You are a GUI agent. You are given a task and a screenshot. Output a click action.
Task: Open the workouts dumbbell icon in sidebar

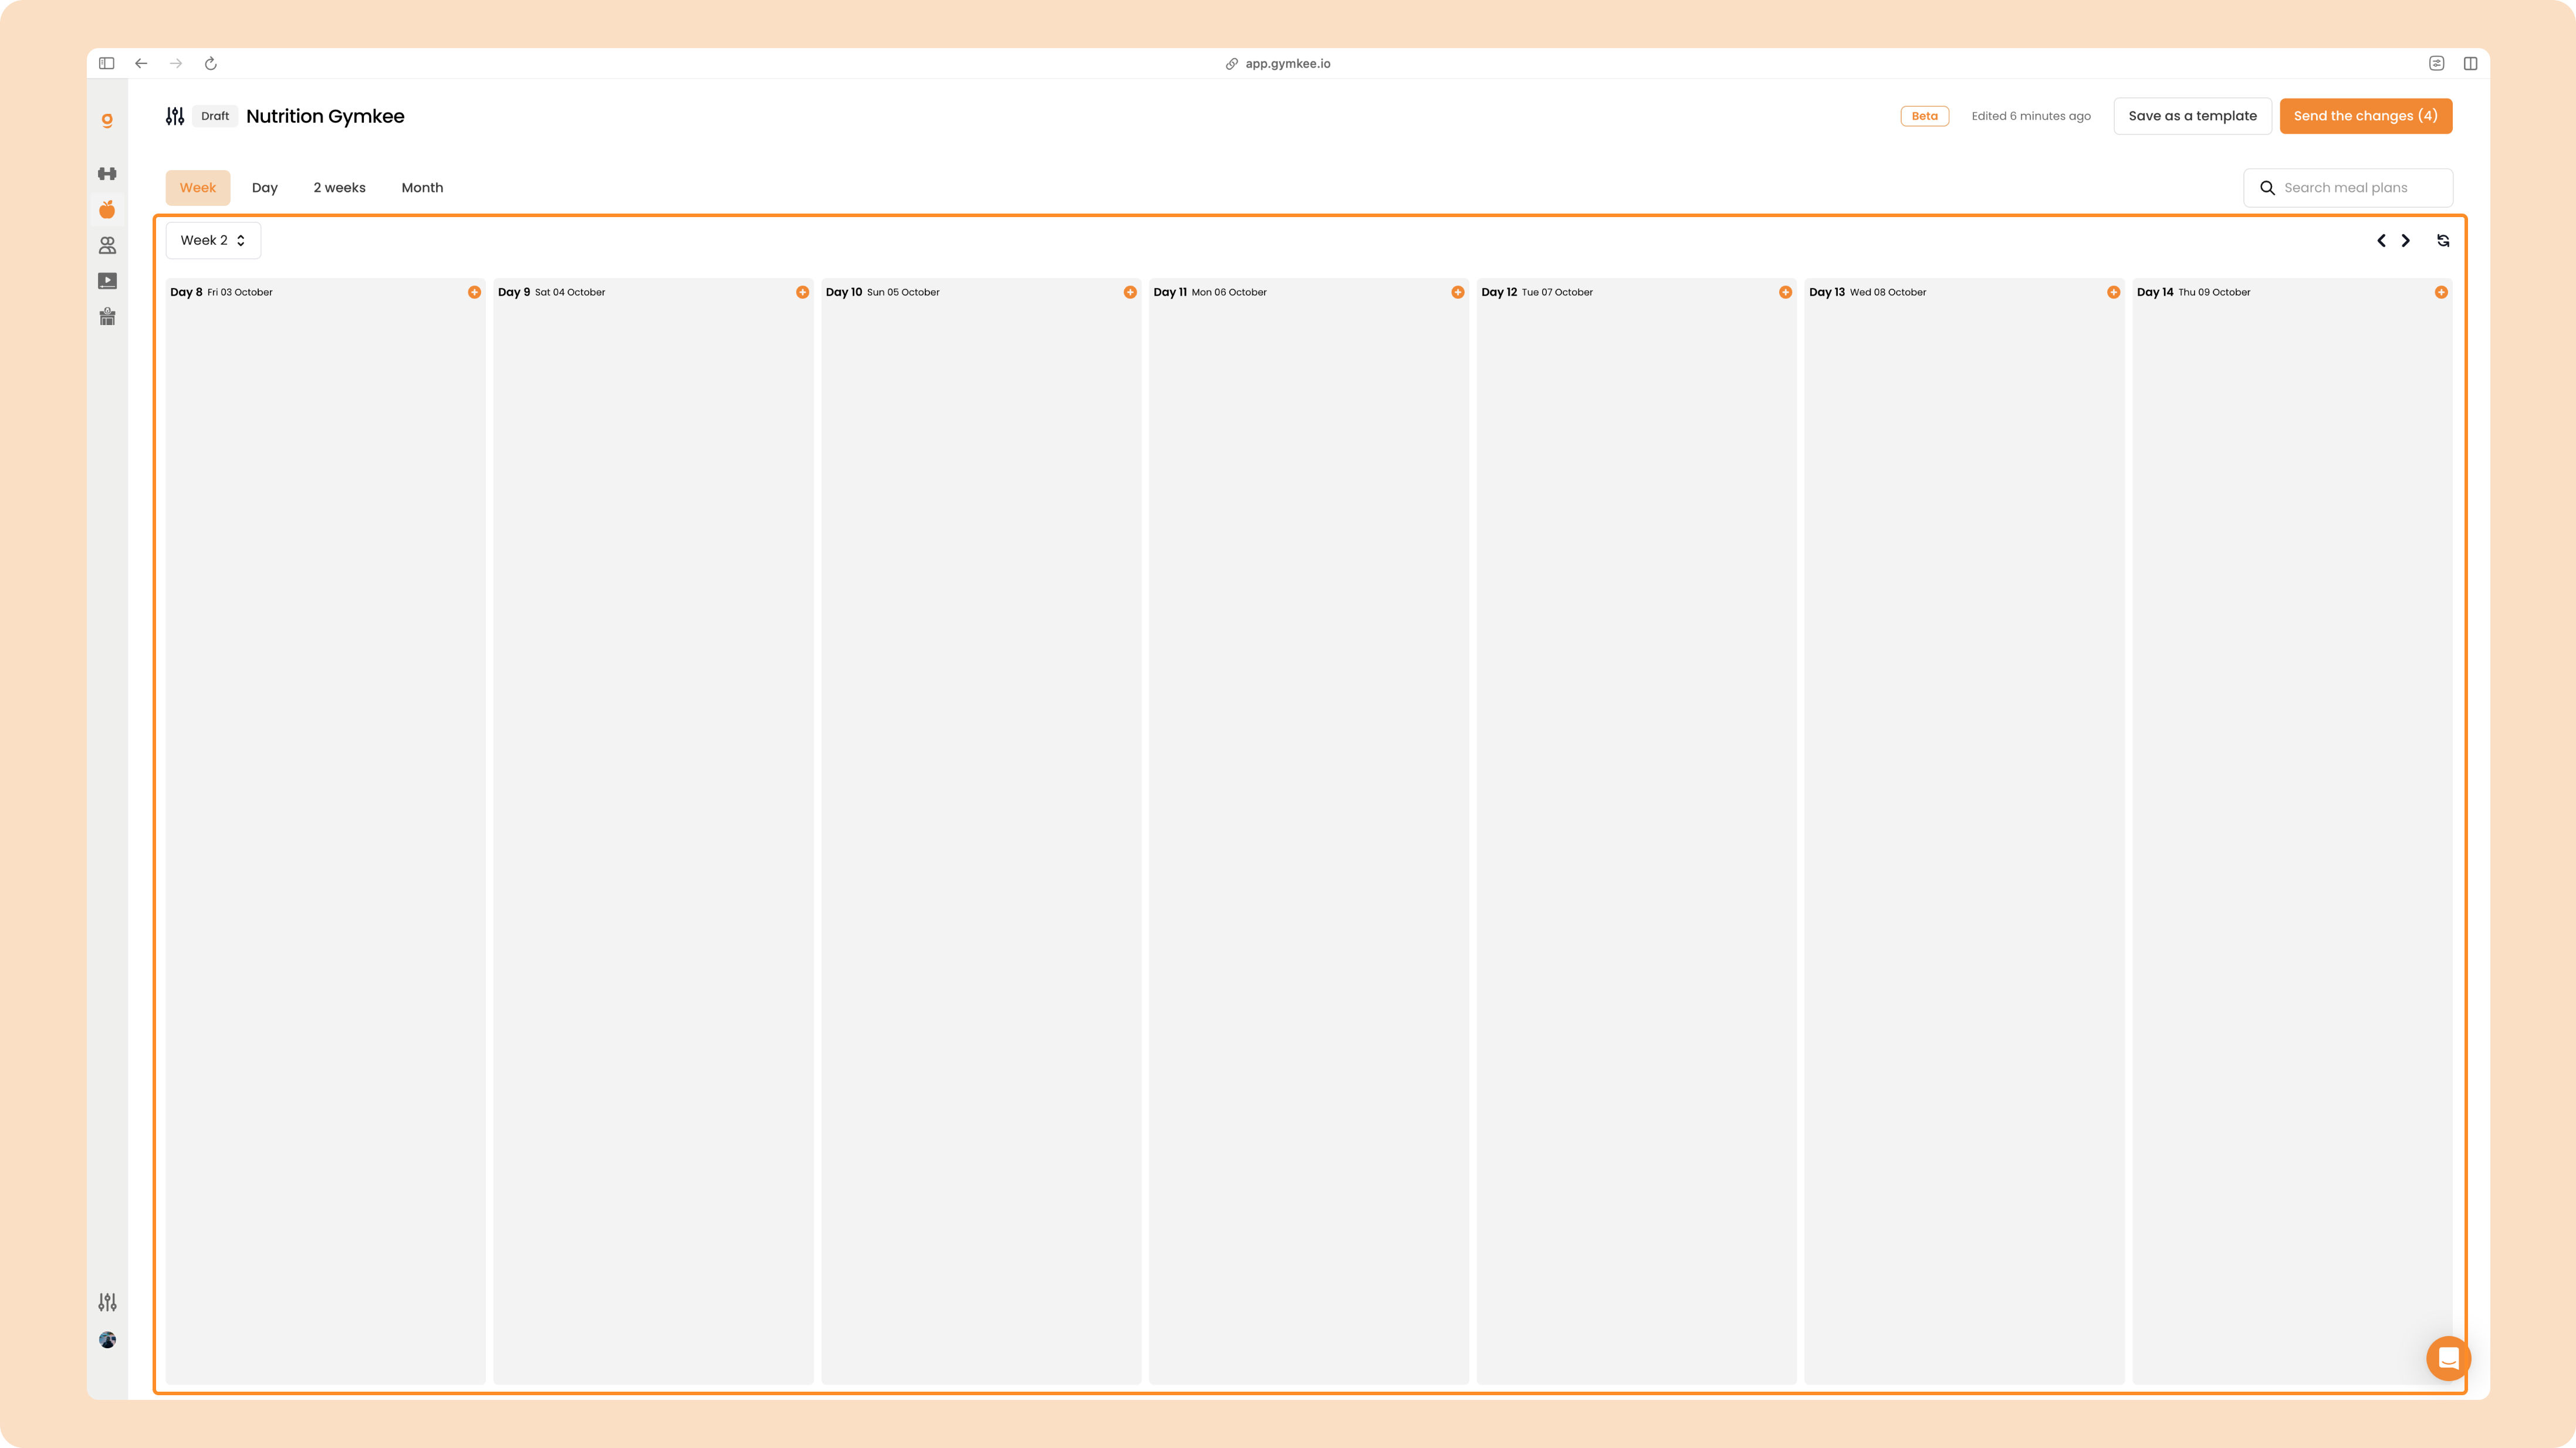(x=107, y=174)
